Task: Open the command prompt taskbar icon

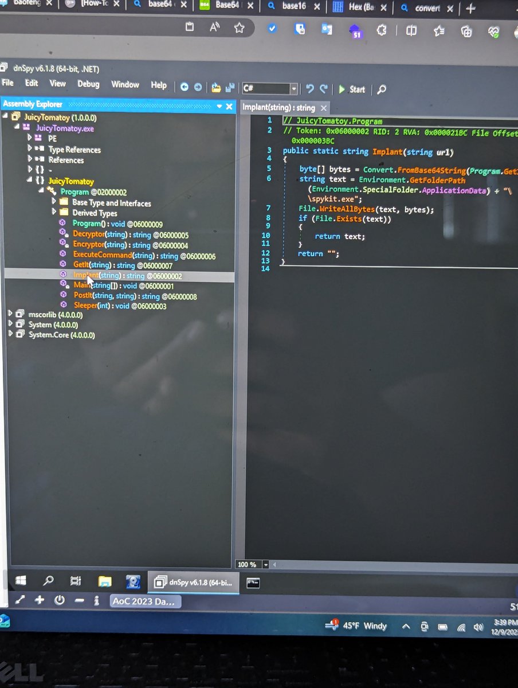Action: point(253,583)
